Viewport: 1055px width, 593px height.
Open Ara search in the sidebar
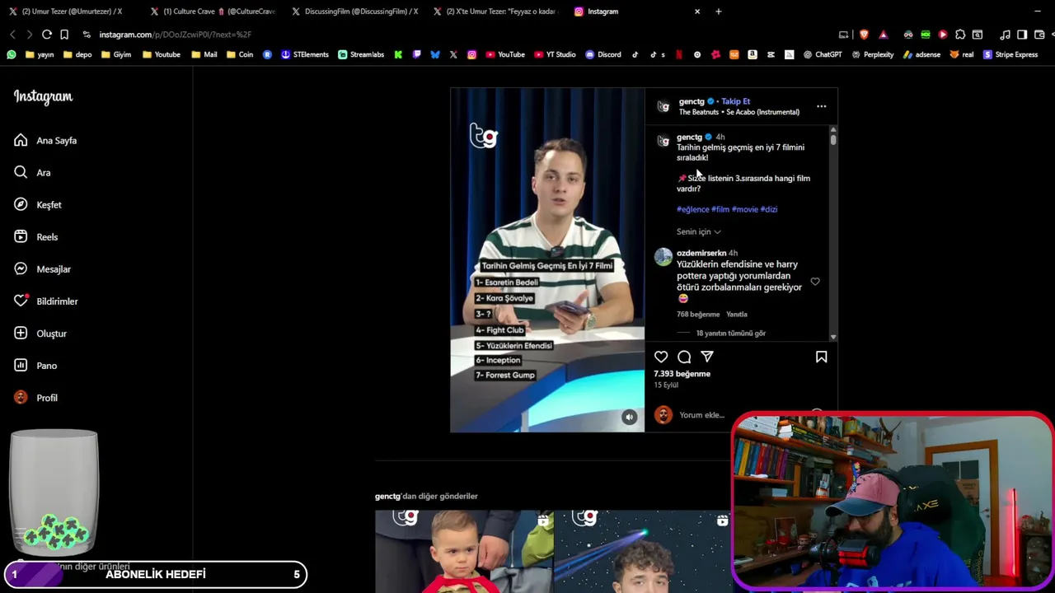[32, 173]
